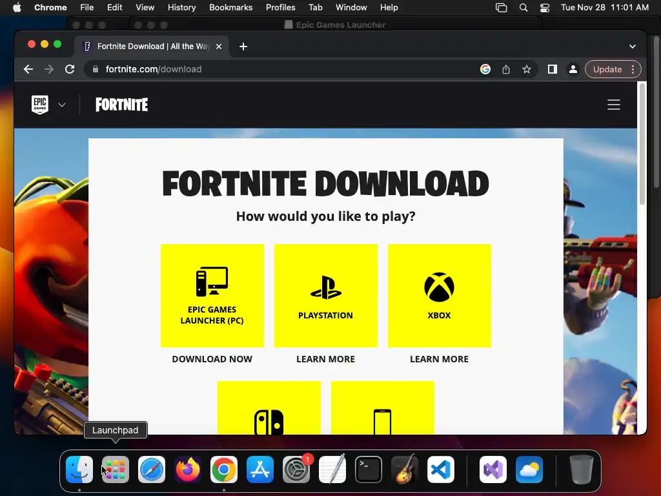
Task: Open the Window menu
Action: pos(351,8)
